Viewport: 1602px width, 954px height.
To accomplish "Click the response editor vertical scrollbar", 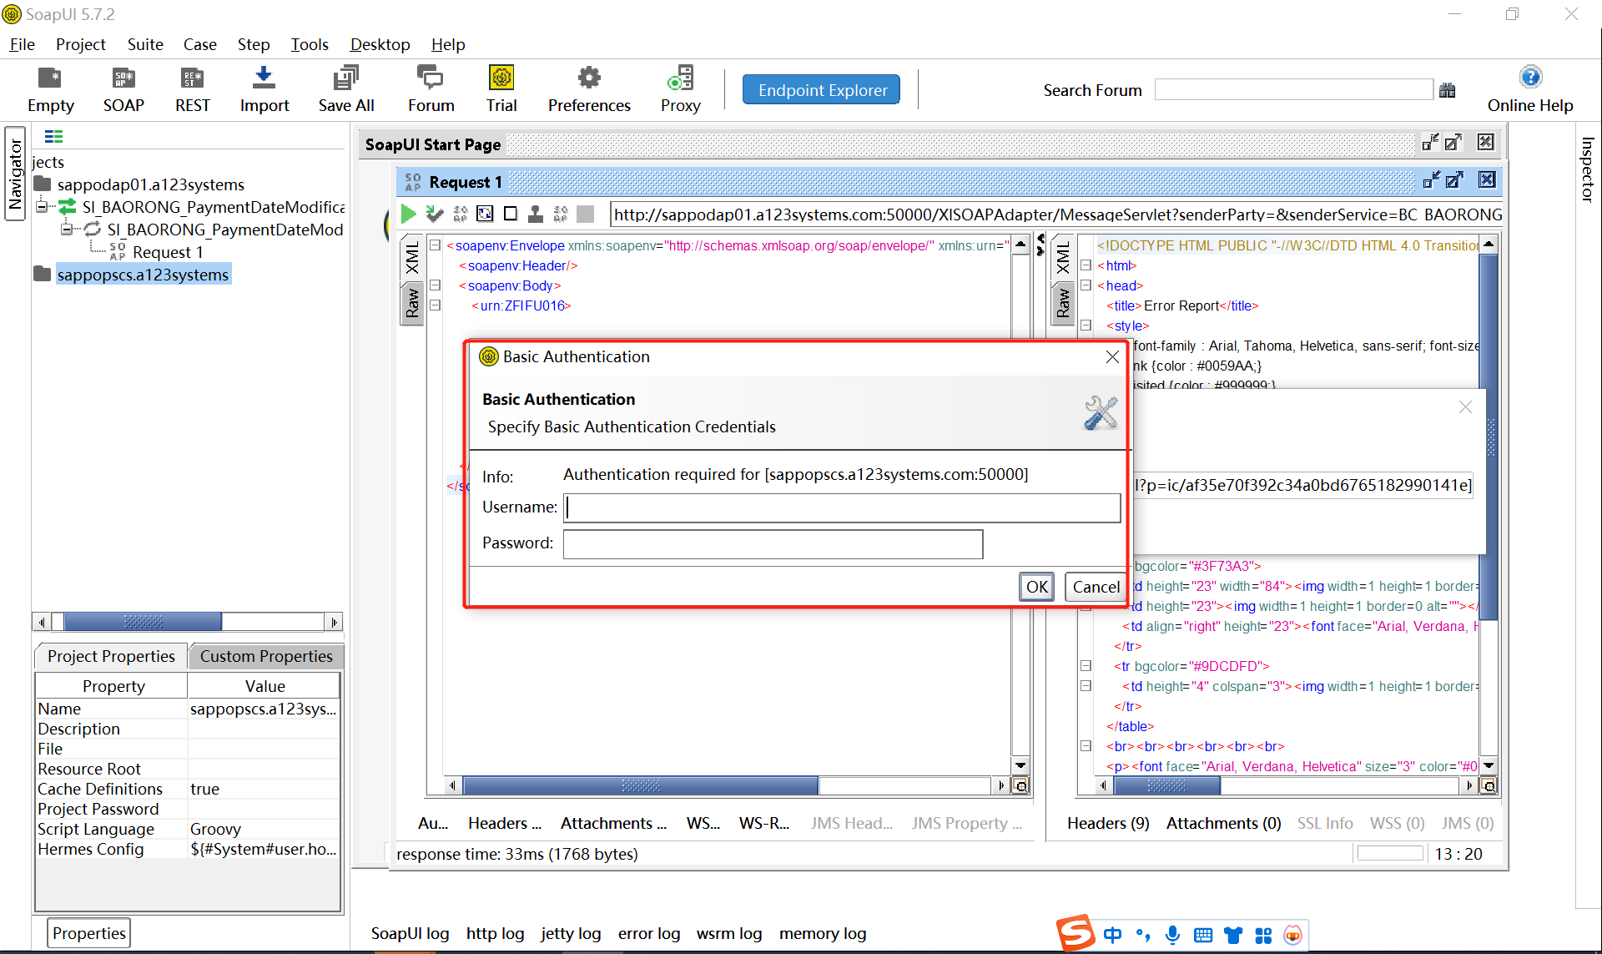I will click(1488, 438).
